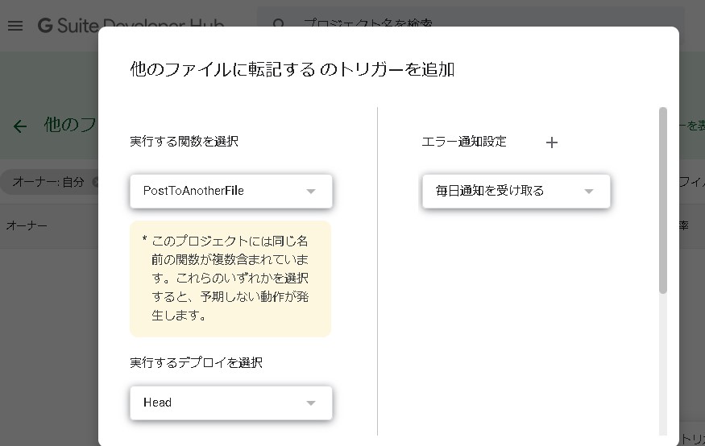This screenshot has width=705, height=446.
Task: Click the dialog's vertical scrollbar thumb
Action: click(663, 201)
